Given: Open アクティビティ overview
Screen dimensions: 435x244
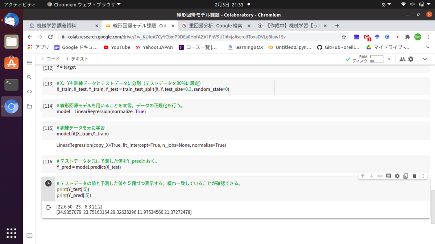Looking at the screenshot, I should [20, 5].
